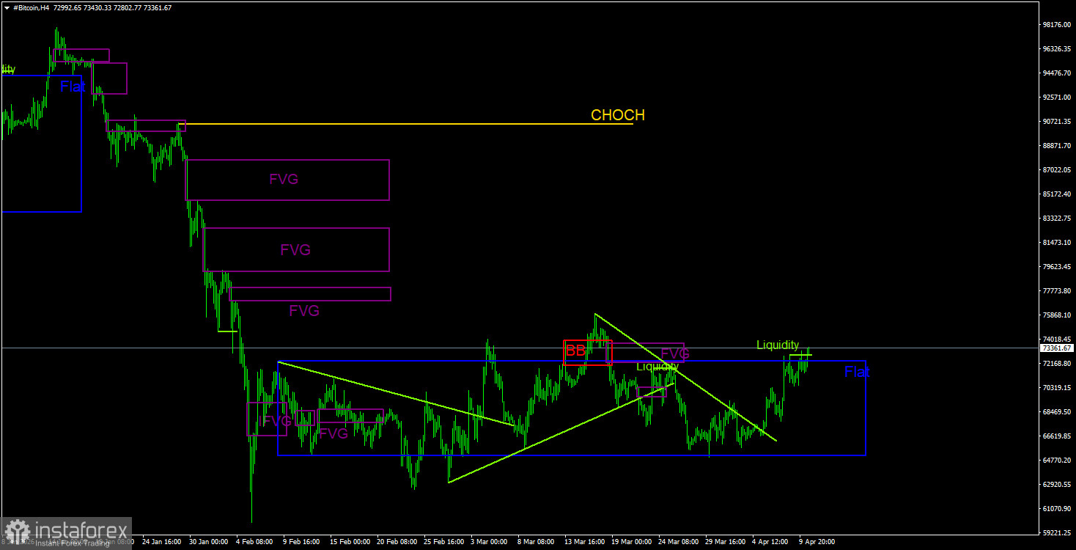Image resolution: width=1076 pixels, height=550 pixels.
Task: Select the high price 73430.33 in header
Action: pyautogui.click(x=99, y=7)
